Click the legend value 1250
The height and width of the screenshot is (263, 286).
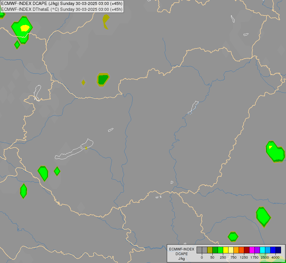click(x=244, y=257)
